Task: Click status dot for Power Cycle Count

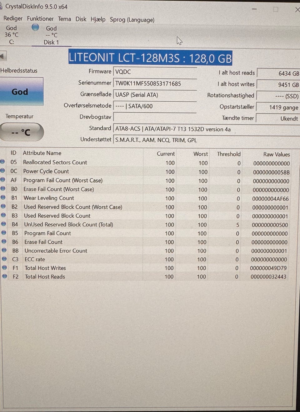Action: click(2, 171)
